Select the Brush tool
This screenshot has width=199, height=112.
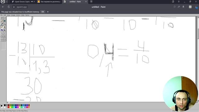pyautogui.click(x=5, y=27)
